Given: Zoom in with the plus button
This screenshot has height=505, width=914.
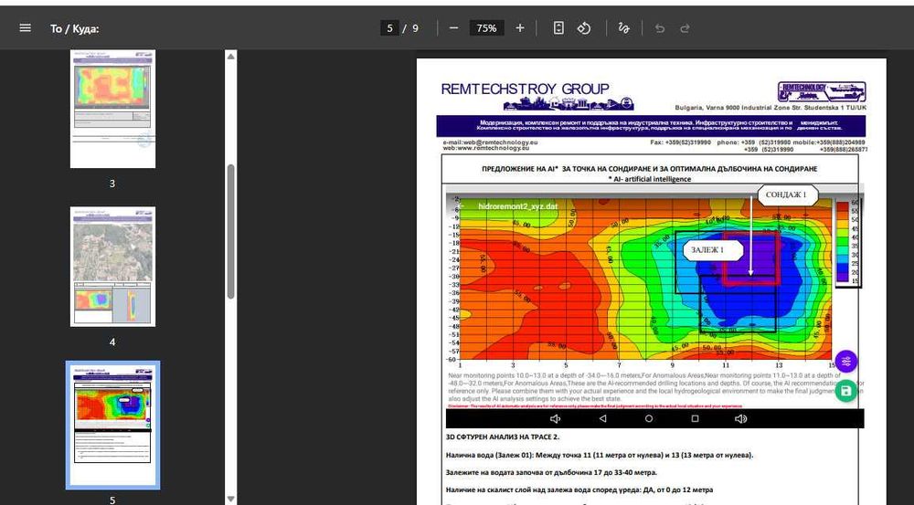Looking at the screenshot, I should click(x=519, y=28).
